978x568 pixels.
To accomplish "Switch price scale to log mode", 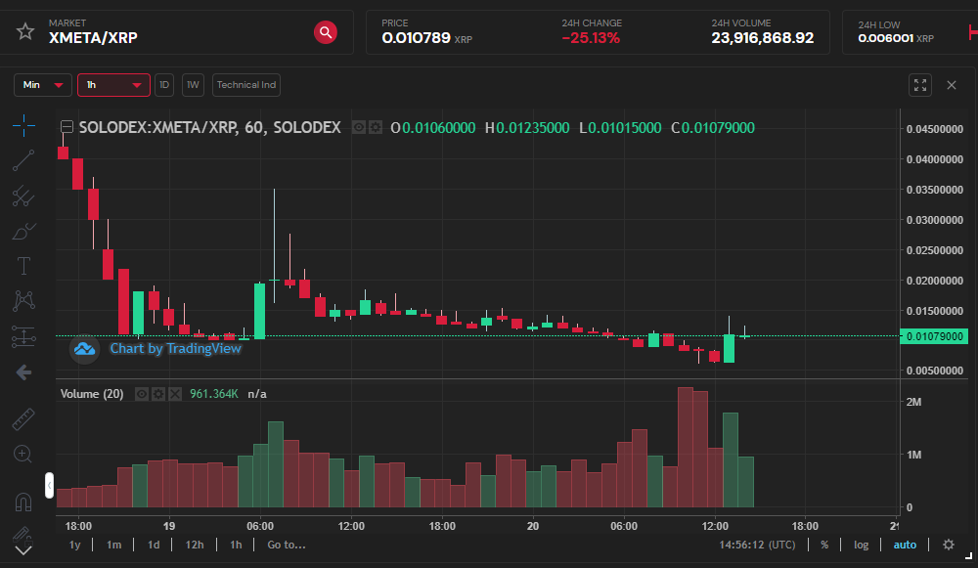I will click(860, 545).
